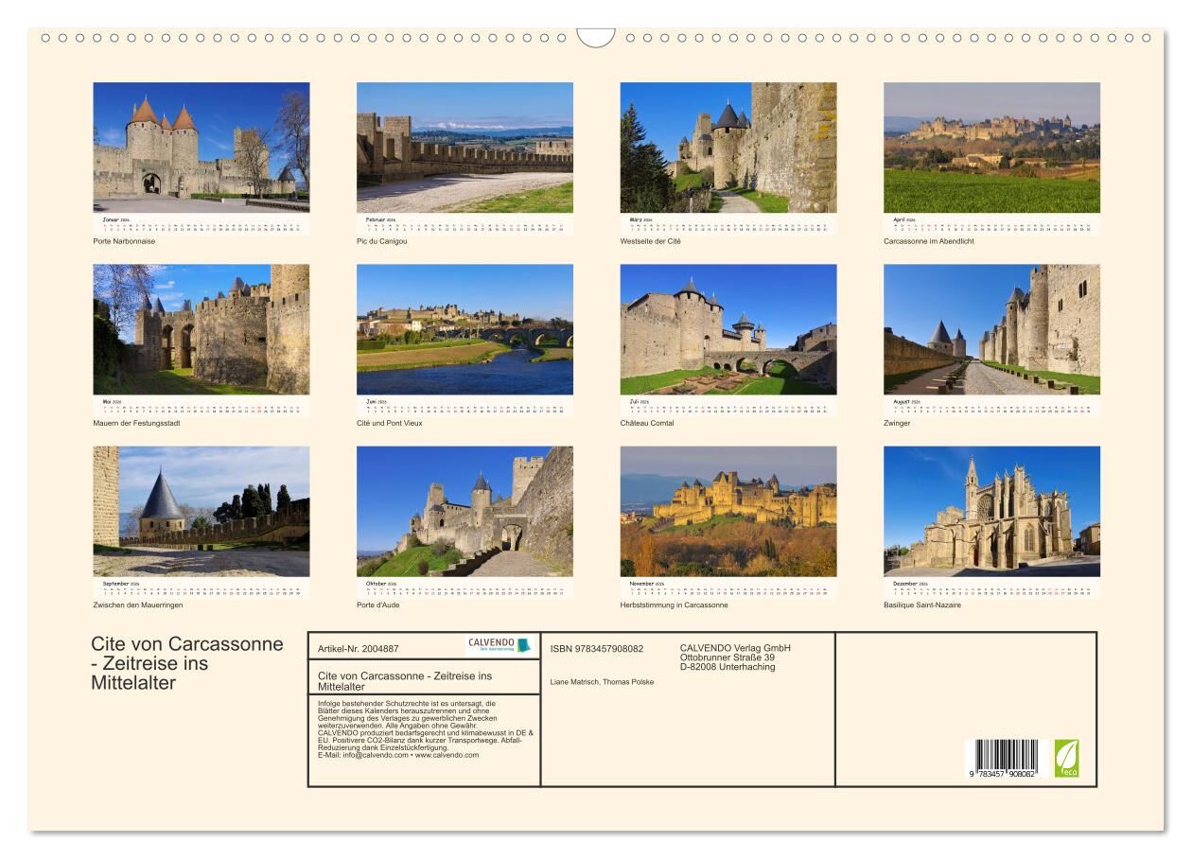Select the Pic du Canigou photo
Viewport: 1192px width, 859px height.
[x=465, y=148]
